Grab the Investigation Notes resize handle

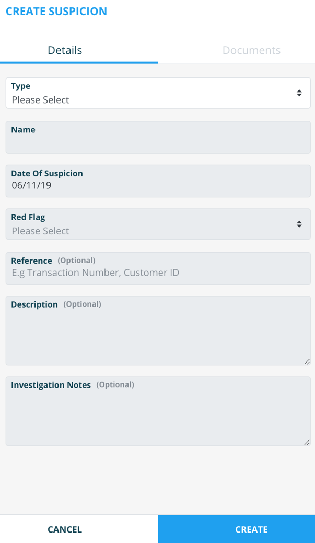click(x=307, y=442)
